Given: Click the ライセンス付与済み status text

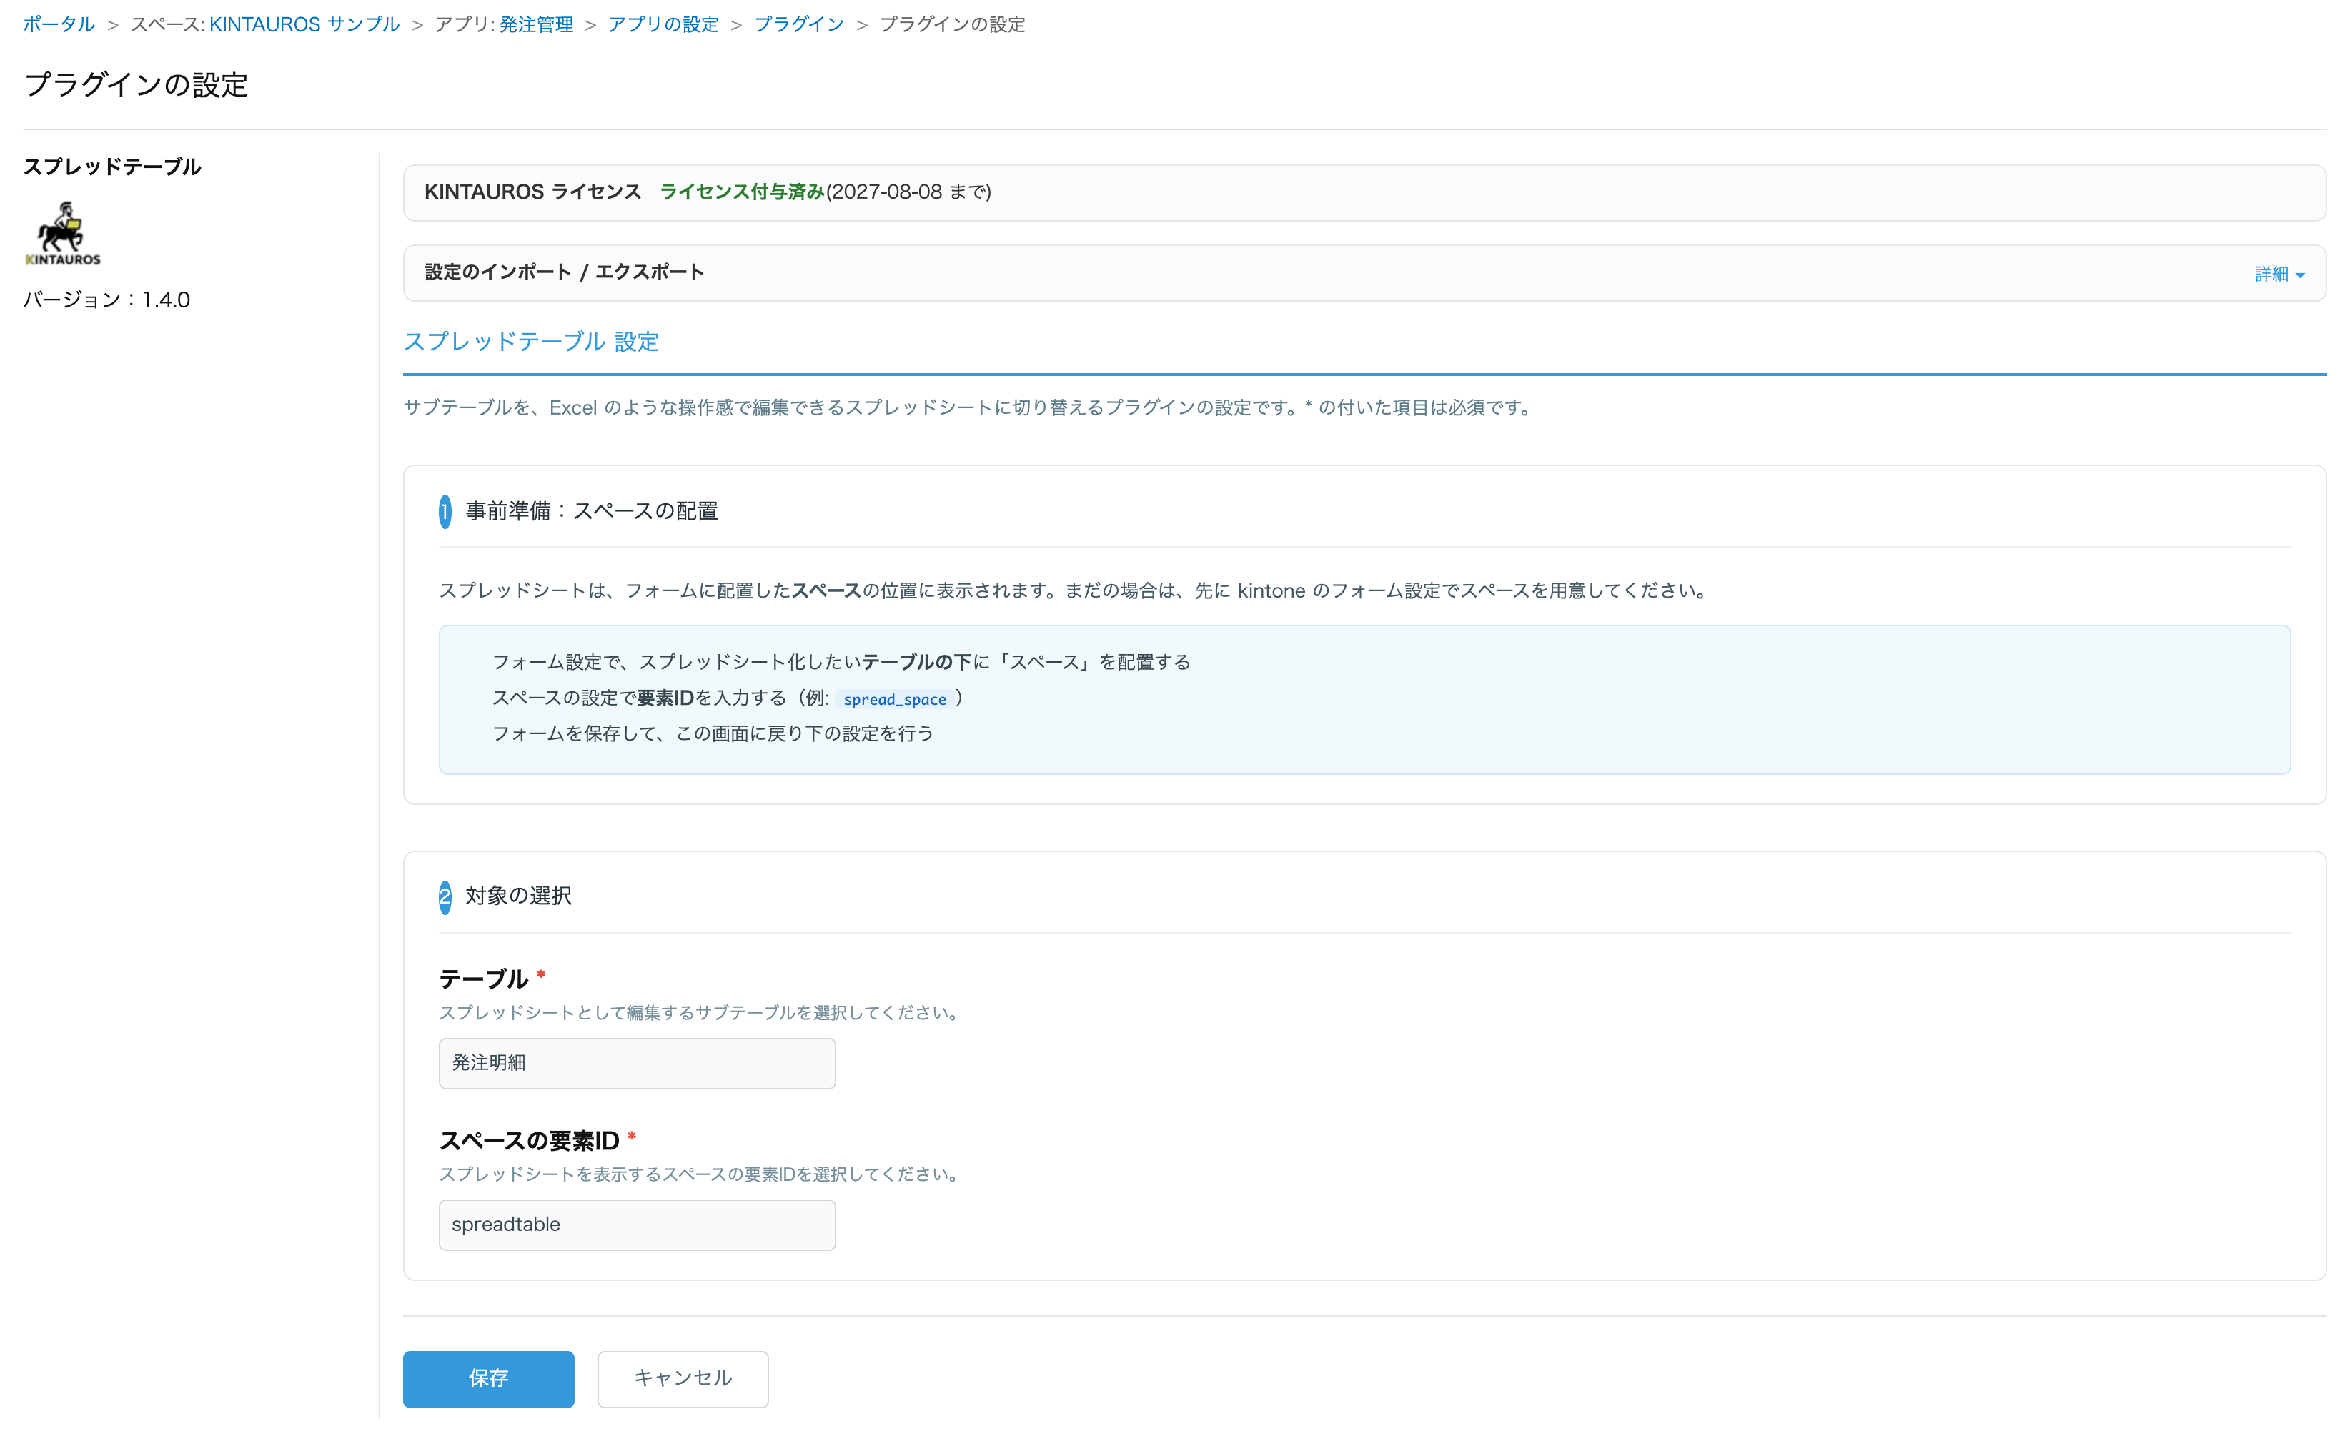Looking at the screenshot, I should pyautogui.click(x=741, y=192).
